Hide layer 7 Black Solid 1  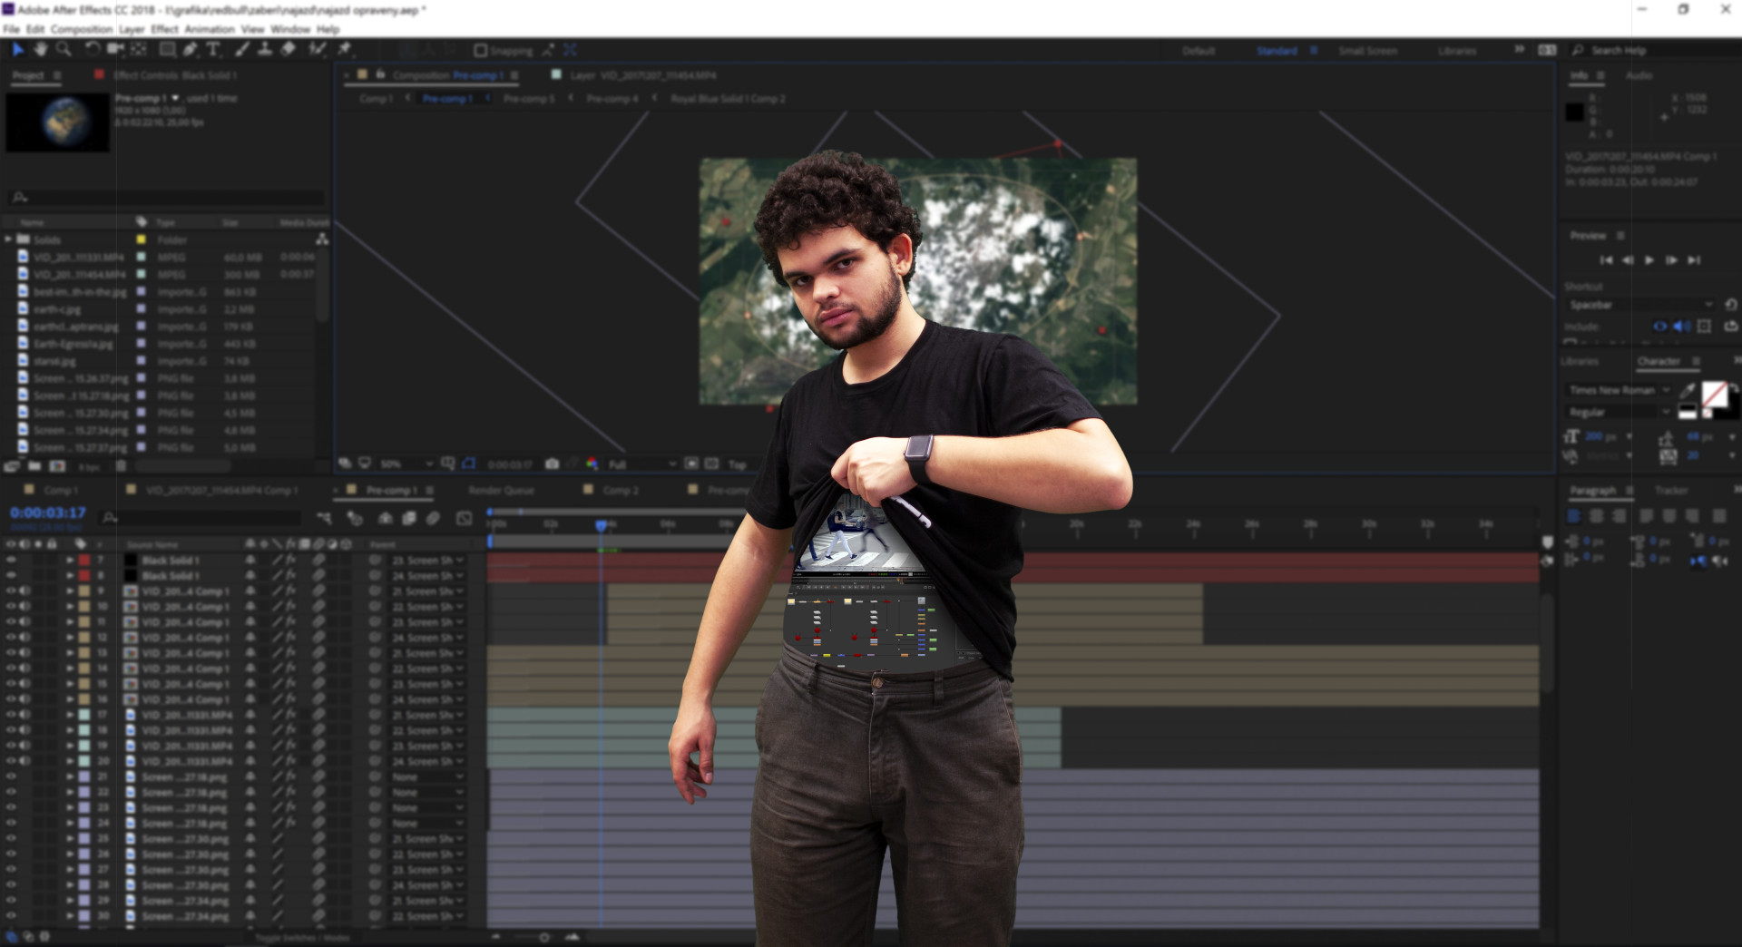click(x=11, y=561)
